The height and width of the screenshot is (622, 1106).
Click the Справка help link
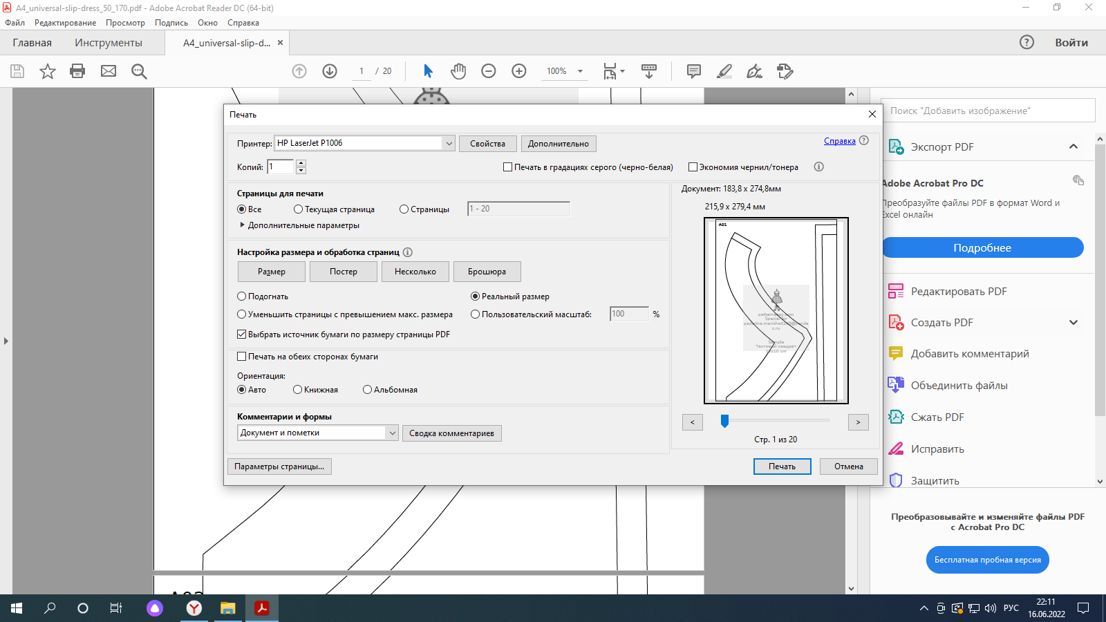839,141
